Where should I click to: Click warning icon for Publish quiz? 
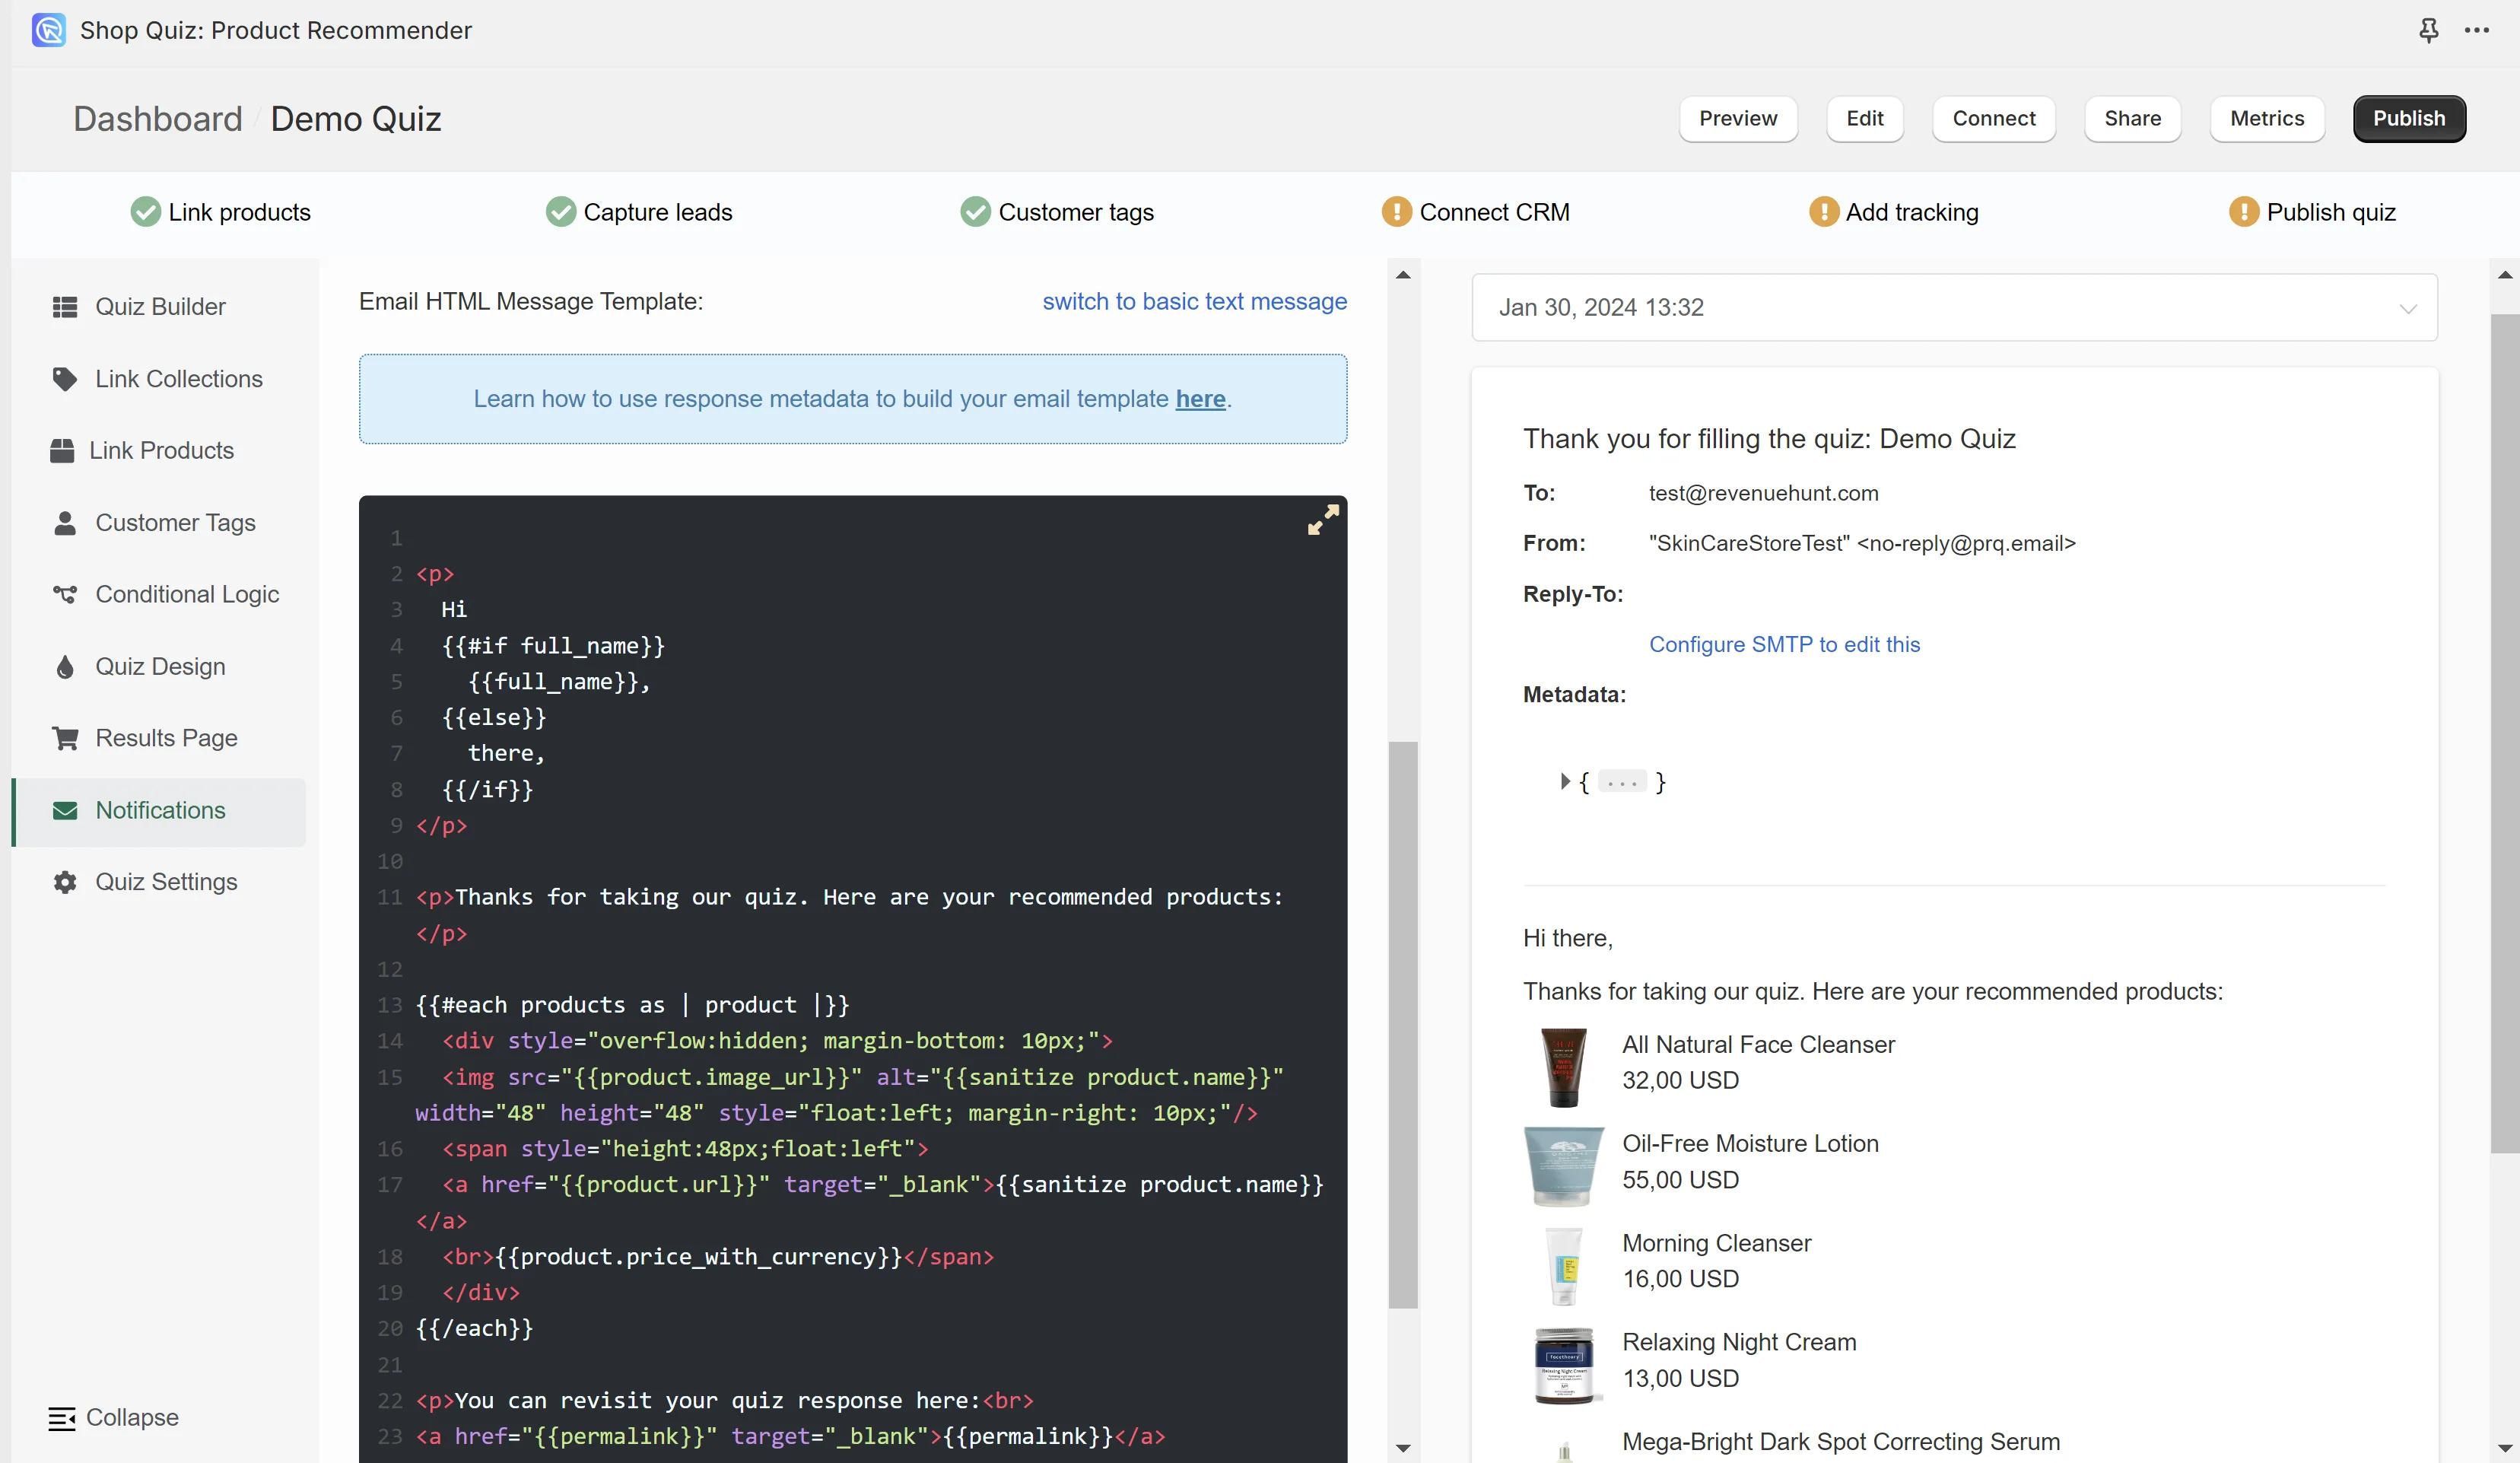(2244, 212)
